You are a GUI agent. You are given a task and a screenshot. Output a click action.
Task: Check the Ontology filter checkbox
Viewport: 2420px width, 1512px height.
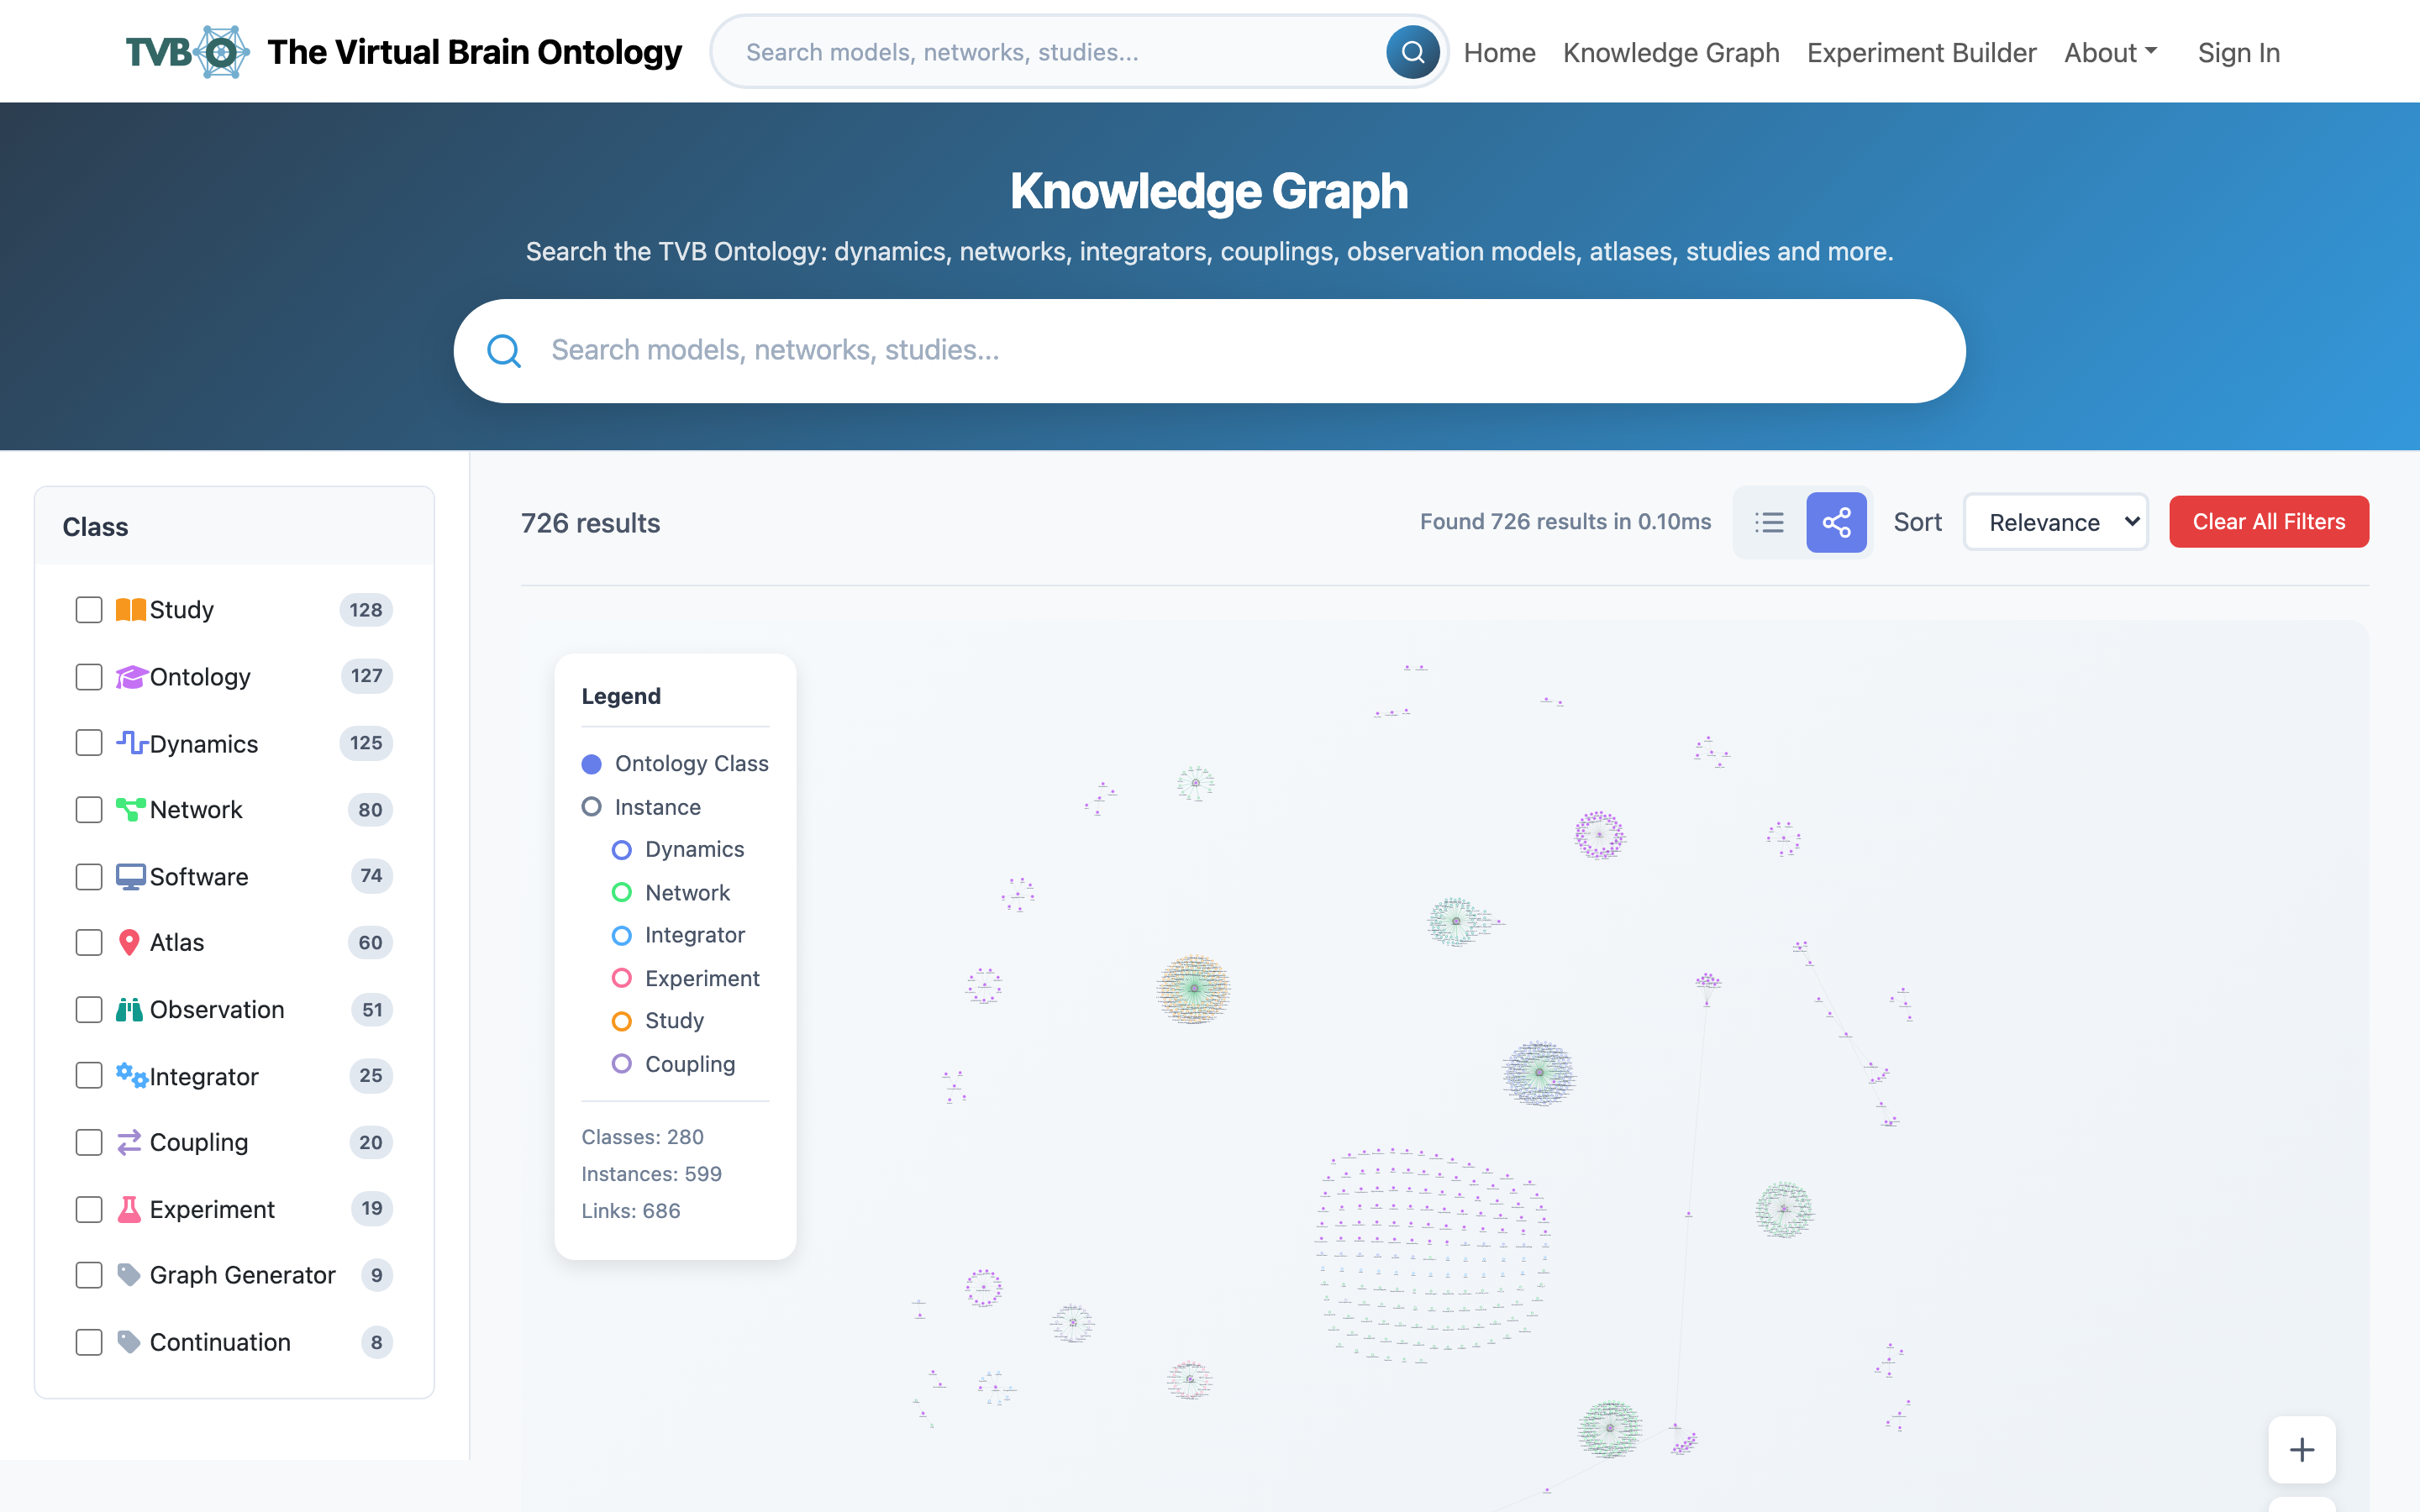pos(89,677)
